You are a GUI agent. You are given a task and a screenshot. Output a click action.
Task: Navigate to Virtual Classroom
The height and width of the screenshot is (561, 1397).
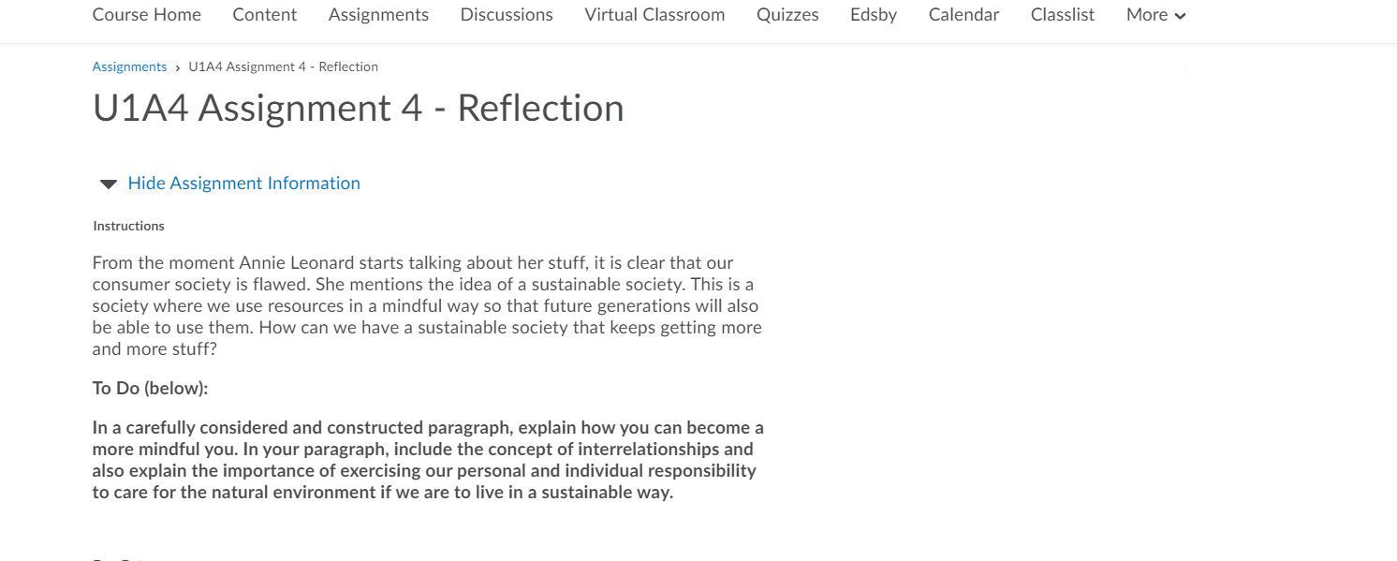click(654, 15)
